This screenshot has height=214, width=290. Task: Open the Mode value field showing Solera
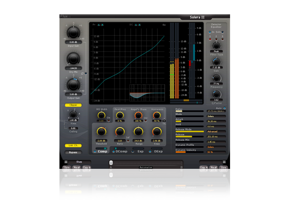[216, 117]
